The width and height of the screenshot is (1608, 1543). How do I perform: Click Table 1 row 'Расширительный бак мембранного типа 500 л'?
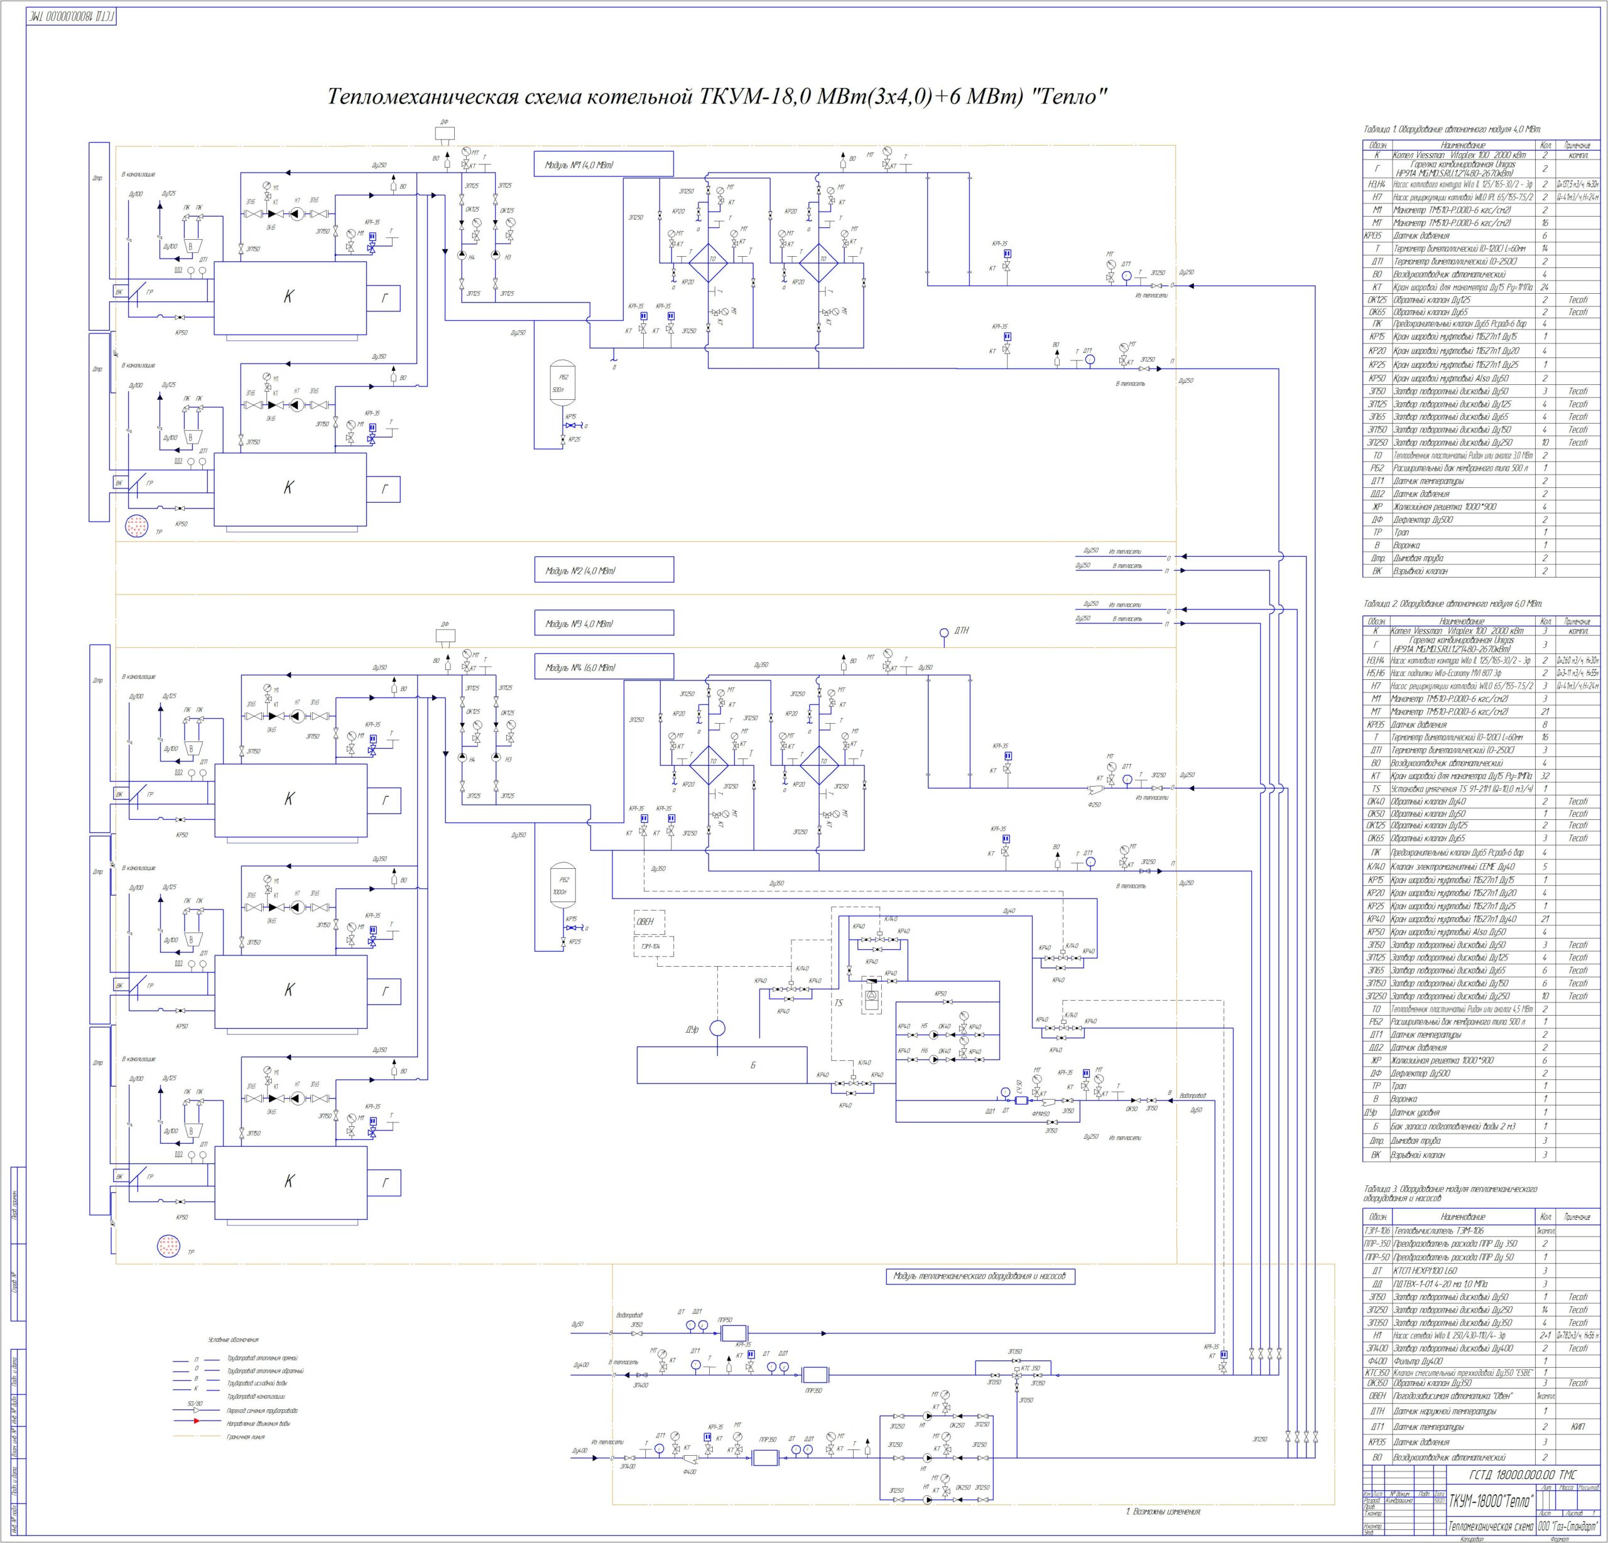click(x=1482, y=467)
